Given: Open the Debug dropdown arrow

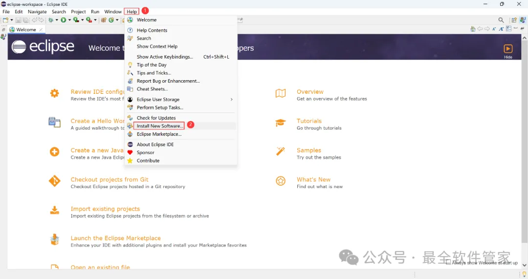Looking at the screenshot, I should coord(57,20).
